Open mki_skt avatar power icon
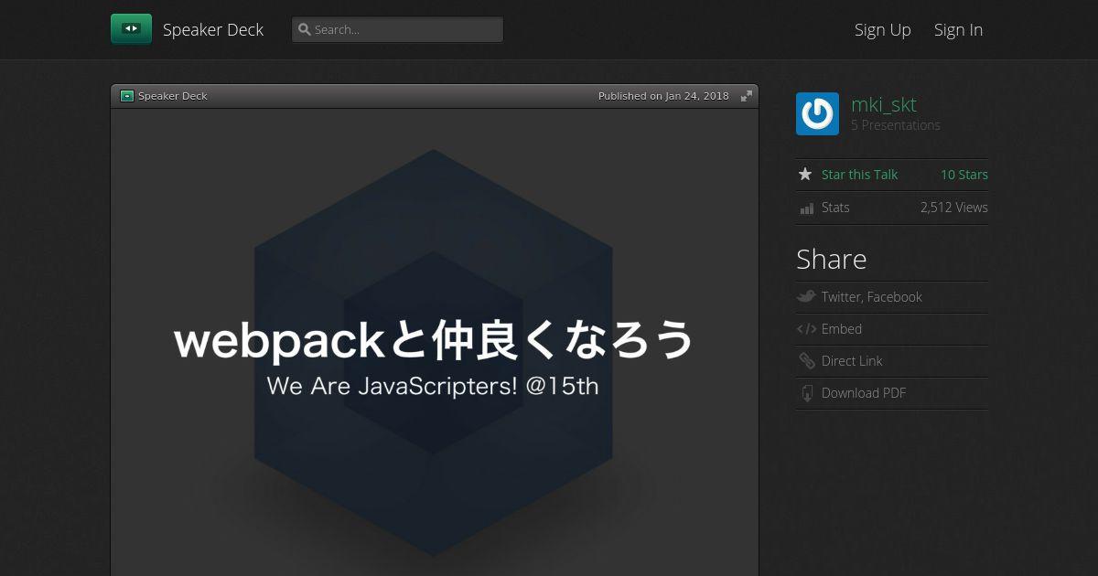 pyautogui.click(x=817, y=114)
